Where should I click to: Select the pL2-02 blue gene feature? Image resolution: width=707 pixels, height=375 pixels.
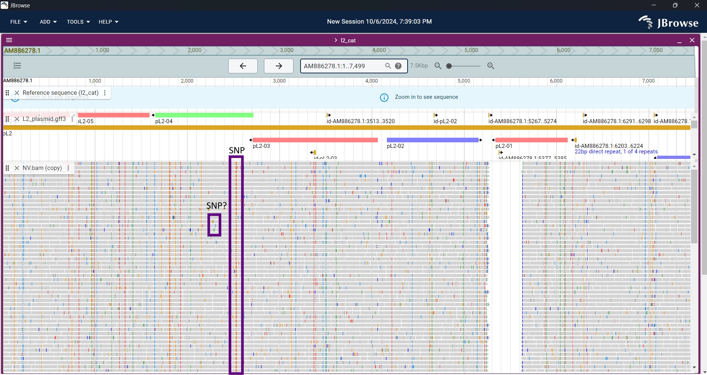(x=432, y=140)
